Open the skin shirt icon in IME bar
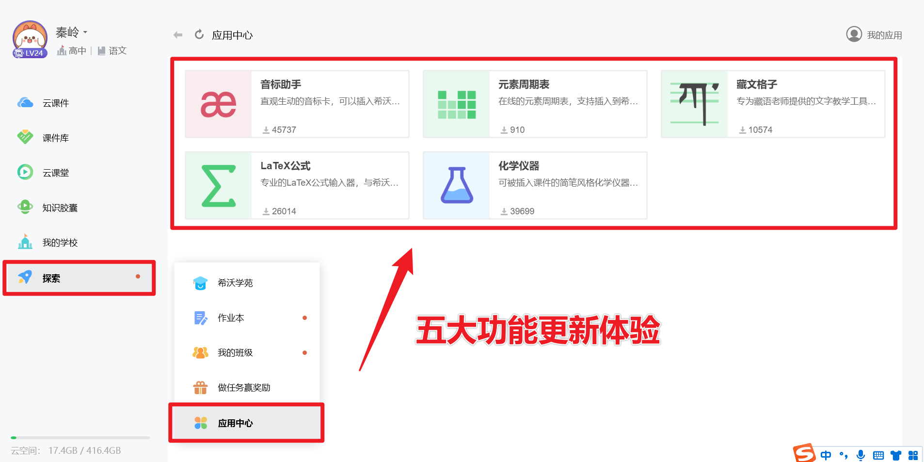 (895, 455)
